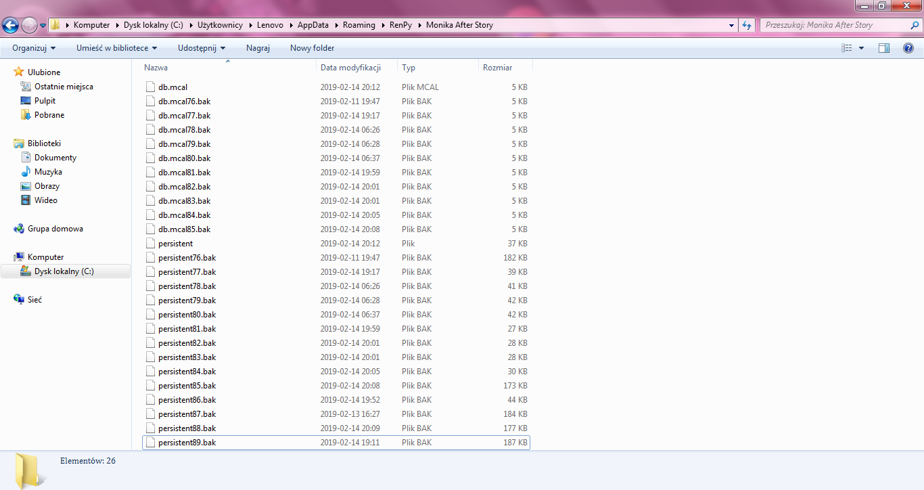
Task: Open Wideo library icon
Action: tap(26, 200)
